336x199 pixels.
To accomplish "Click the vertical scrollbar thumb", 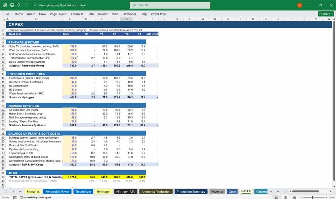I will [x=334, y=101].
